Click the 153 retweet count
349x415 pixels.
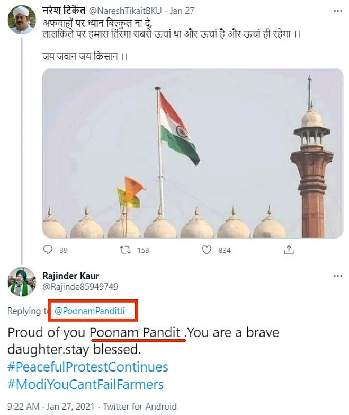coord(142,250)
